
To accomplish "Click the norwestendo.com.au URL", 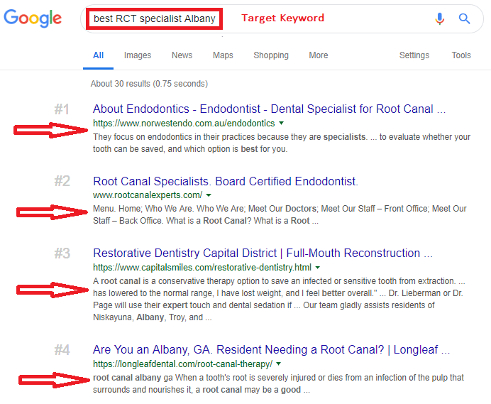I will (x=184, y=123).
